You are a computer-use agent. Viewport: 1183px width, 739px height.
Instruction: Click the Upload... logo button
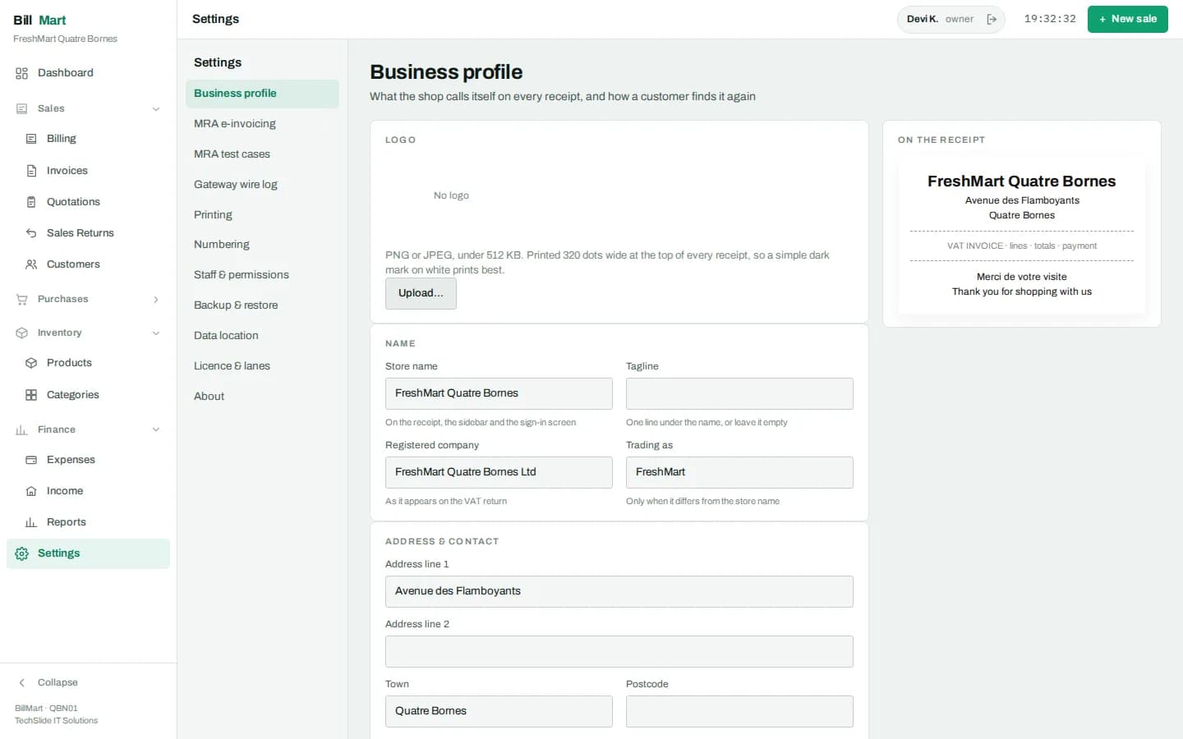(x=421, y=293)
